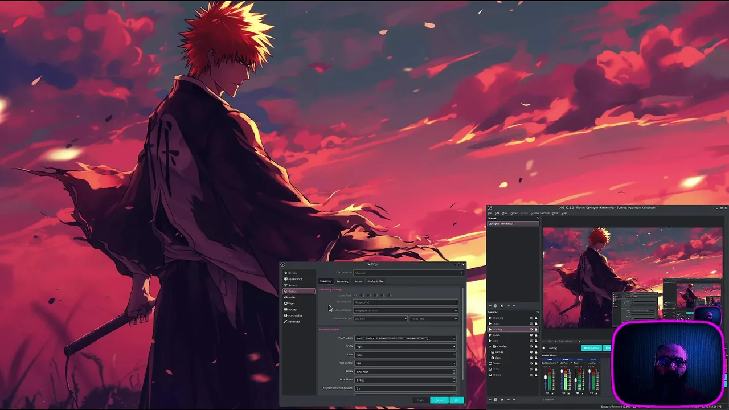Adjust Boom volume slider
729x410 pixels.
576,380
